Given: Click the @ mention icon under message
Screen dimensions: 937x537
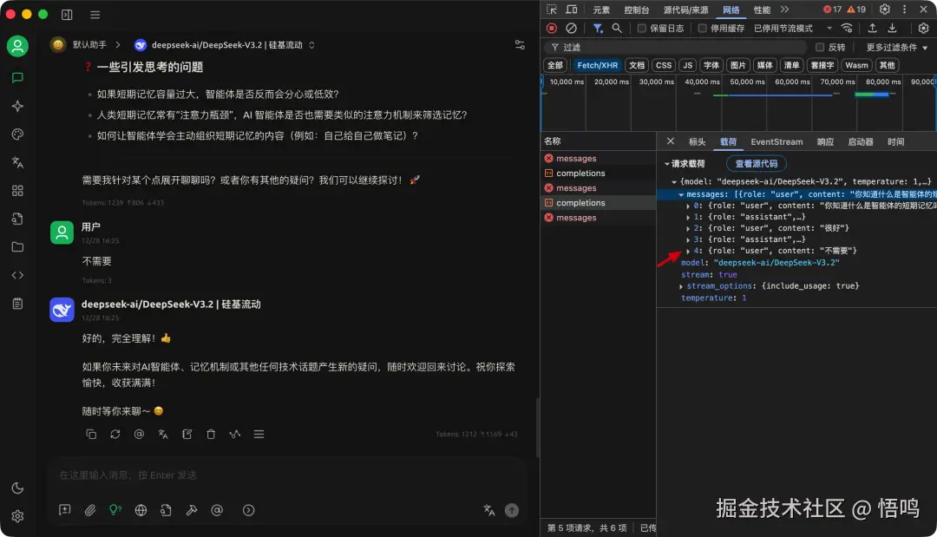Looking at the screenshot, I should (x=139, y=435).
